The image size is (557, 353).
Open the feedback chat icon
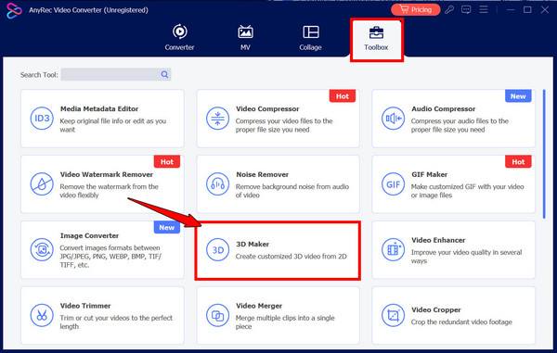(466, 9)
